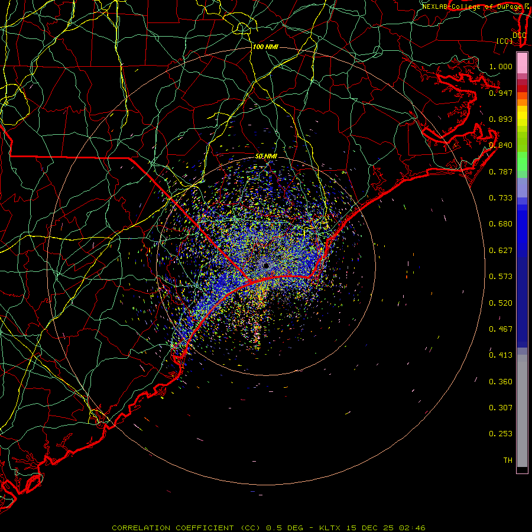
Task: Click the 1.000 legend value
Action: tap(501, 66)
